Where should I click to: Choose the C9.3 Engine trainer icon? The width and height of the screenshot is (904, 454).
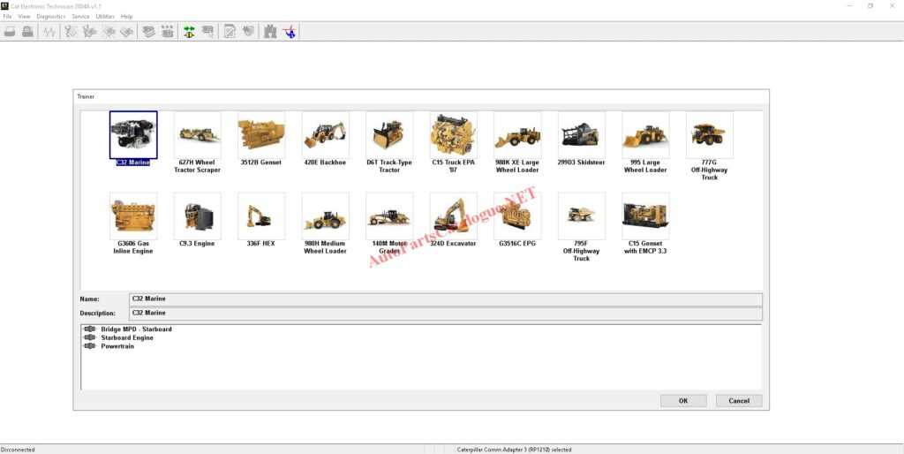(197, 216)
